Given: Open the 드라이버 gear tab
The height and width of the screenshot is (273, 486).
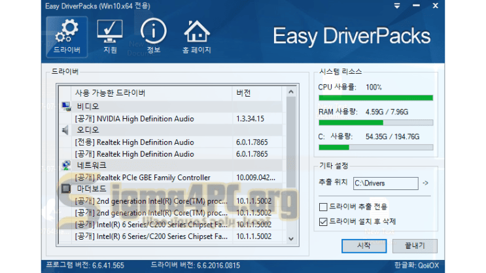Looking at the screenshot, I should tap(67, 37).
